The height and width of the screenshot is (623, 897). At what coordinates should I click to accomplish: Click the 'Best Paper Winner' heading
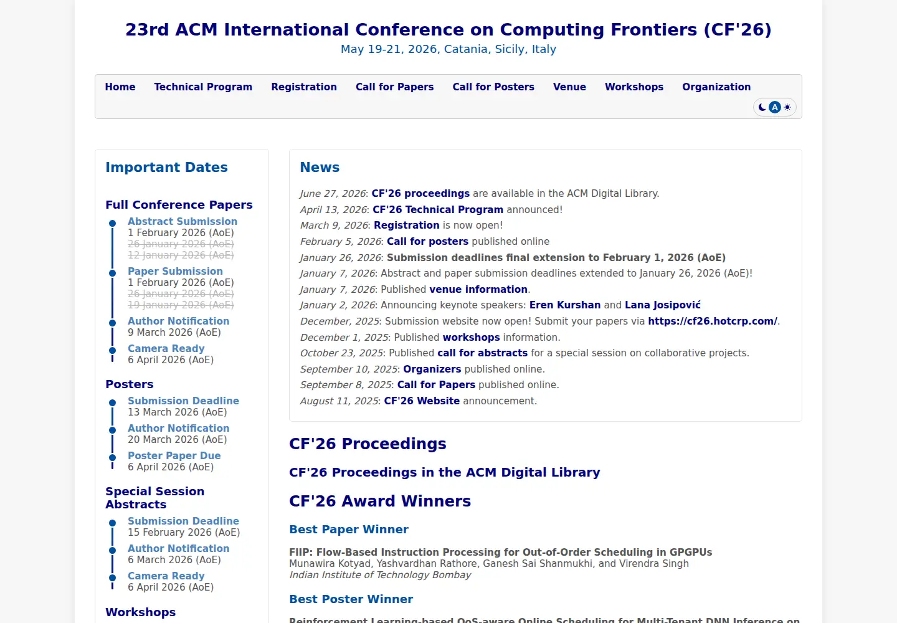click(x=349, y=530)
